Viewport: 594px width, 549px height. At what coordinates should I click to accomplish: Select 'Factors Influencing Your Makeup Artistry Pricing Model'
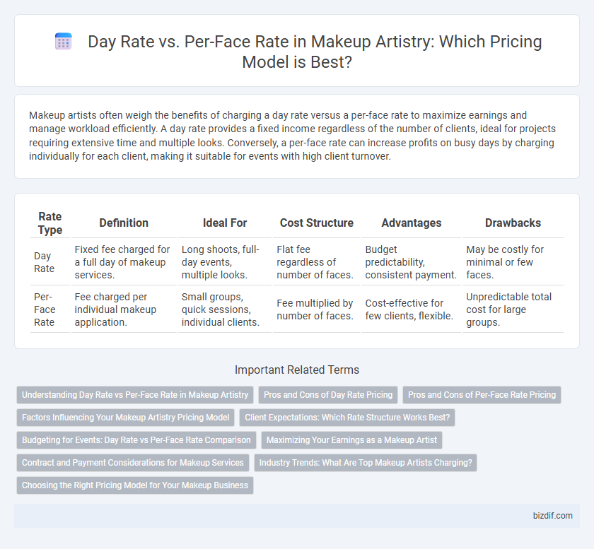(x=125, y=418)
